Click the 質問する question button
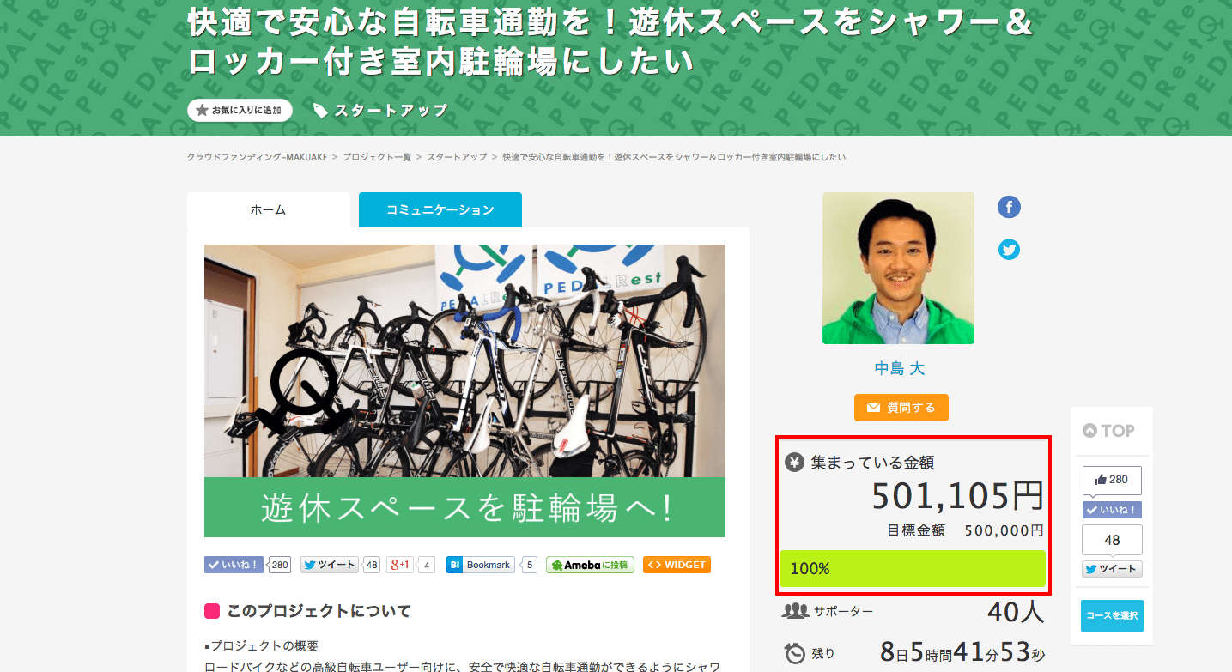This screenshot has height=672, width=1232. 901,408
